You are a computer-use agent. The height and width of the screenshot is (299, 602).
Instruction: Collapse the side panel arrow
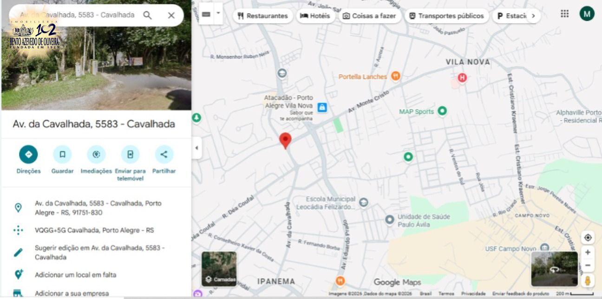[196, 148]
